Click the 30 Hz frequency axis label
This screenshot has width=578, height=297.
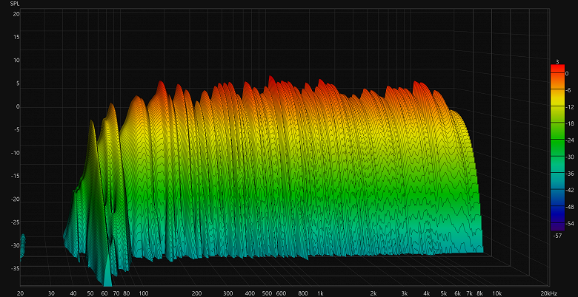(x=51, y=293)
